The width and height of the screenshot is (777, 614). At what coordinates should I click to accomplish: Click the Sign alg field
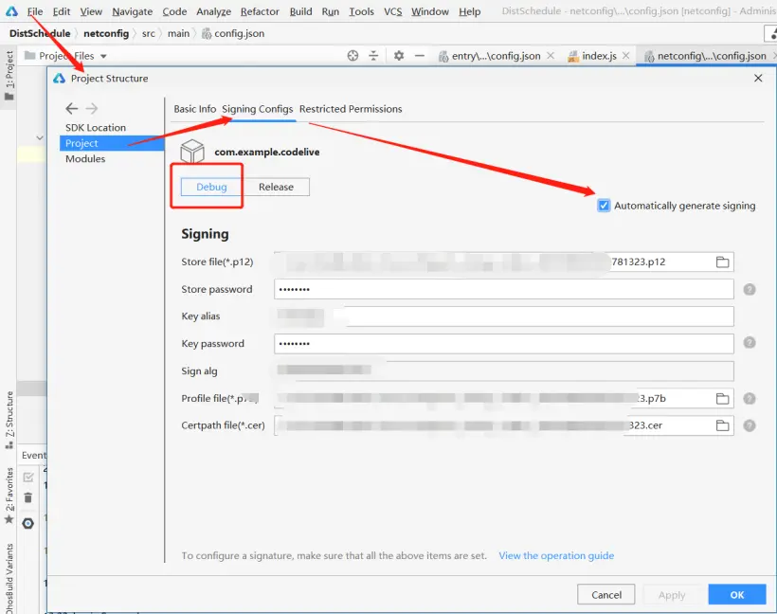[503, 370]
